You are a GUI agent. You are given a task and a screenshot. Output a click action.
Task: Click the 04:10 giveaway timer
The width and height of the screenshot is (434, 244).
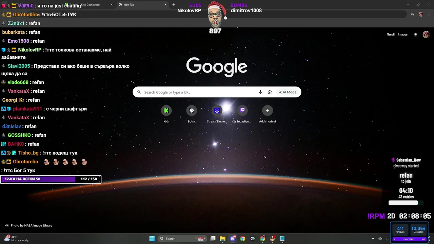click(x=406, y=191)
